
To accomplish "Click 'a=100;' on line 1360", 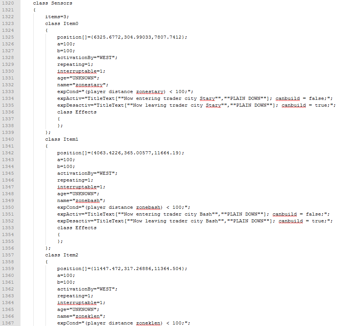I will coord(66,276).
